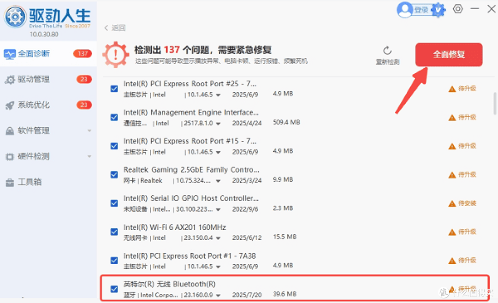The width and height of the screenshot is (498, 303).
Task: Click warning icon for Wi-Fi 6 AX201
Action: point(452,232)
